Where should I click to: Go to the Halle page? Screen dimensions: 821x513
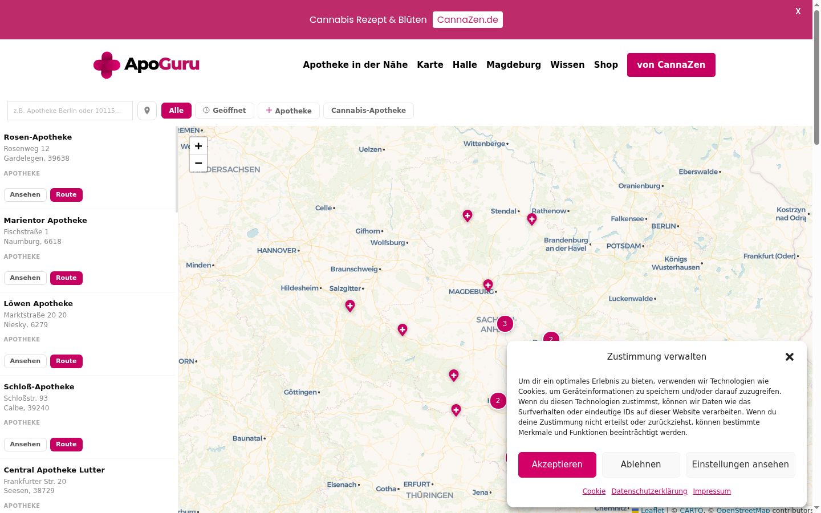pos(465,65)
